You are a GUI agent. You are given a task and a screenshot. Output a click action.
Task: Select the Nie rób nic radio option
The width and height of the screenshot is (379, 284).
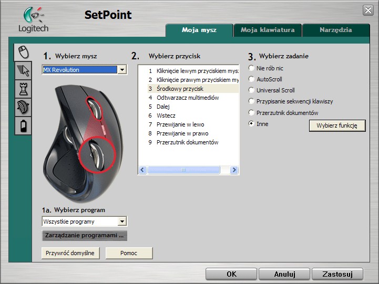tap(251, 68)
